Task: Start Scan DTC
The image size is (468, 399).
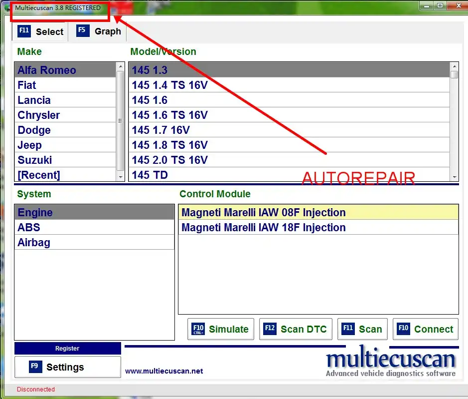Action: [296, 329]
